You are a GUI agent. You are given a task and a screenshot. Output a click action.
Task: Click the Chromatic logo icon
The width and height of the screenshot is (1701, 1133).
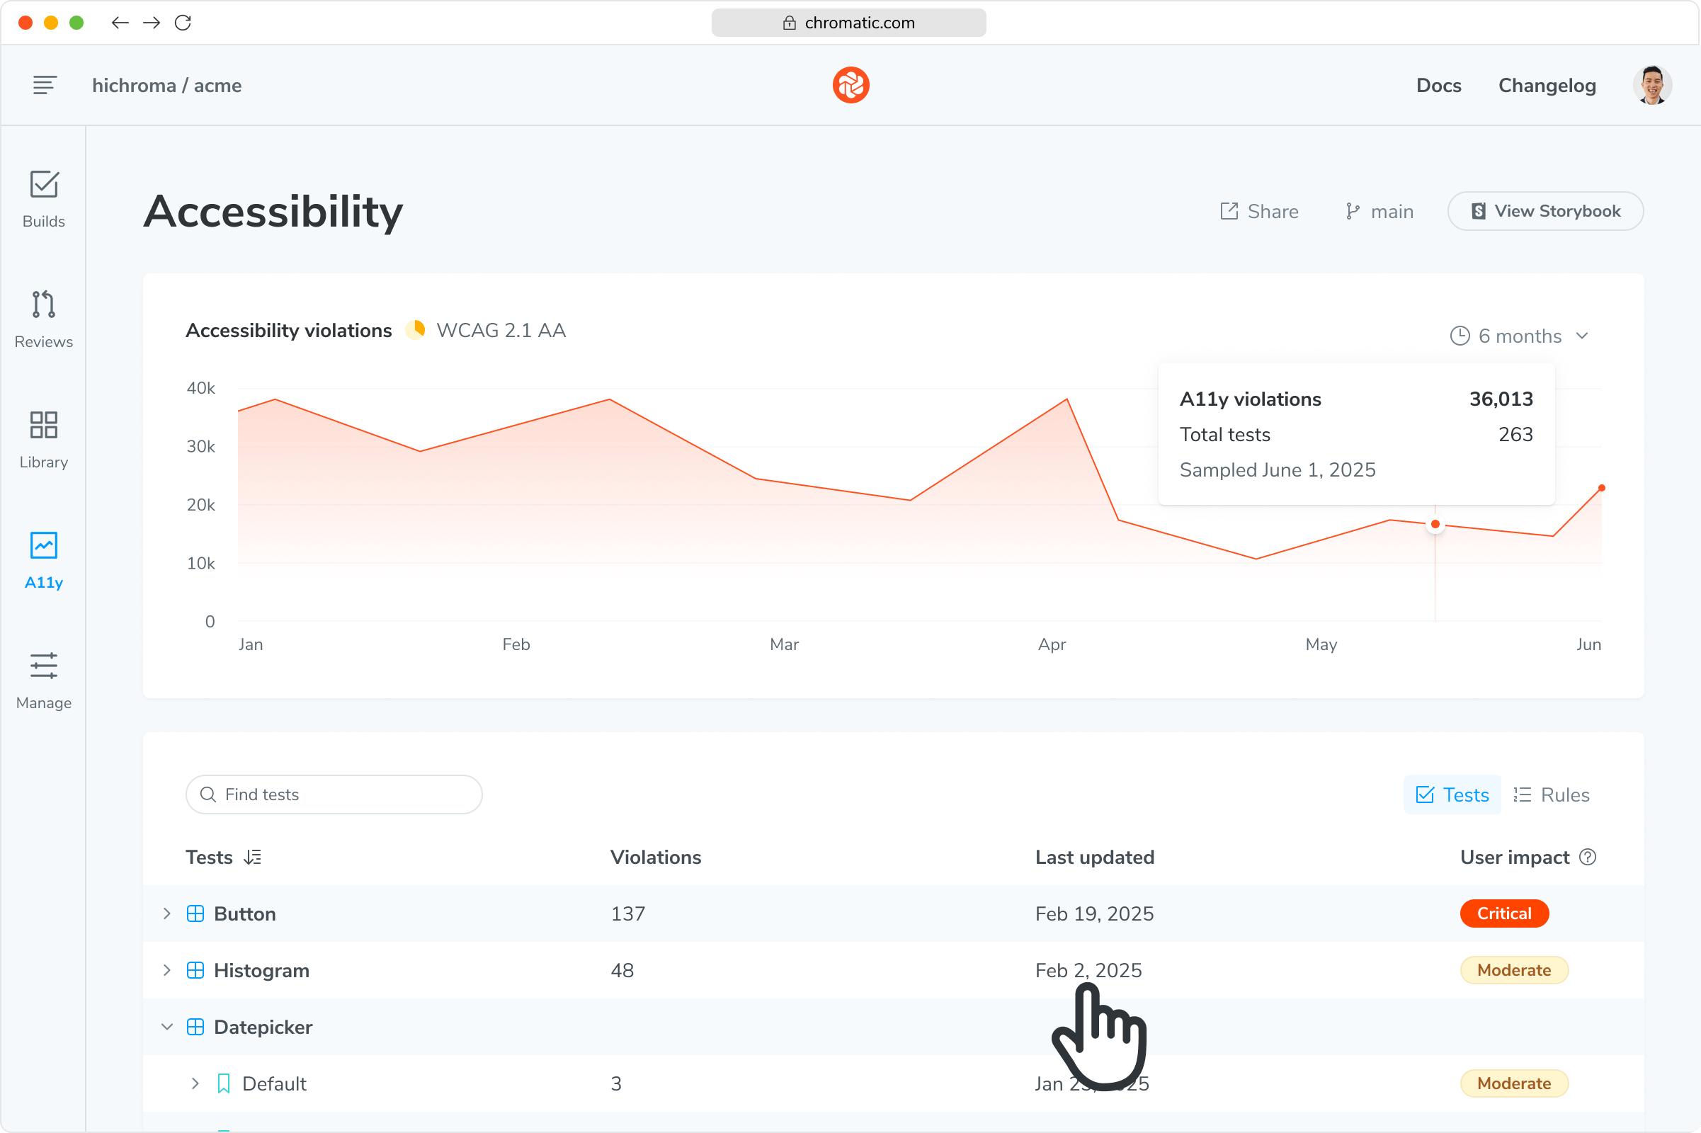[x=850, y=85]
